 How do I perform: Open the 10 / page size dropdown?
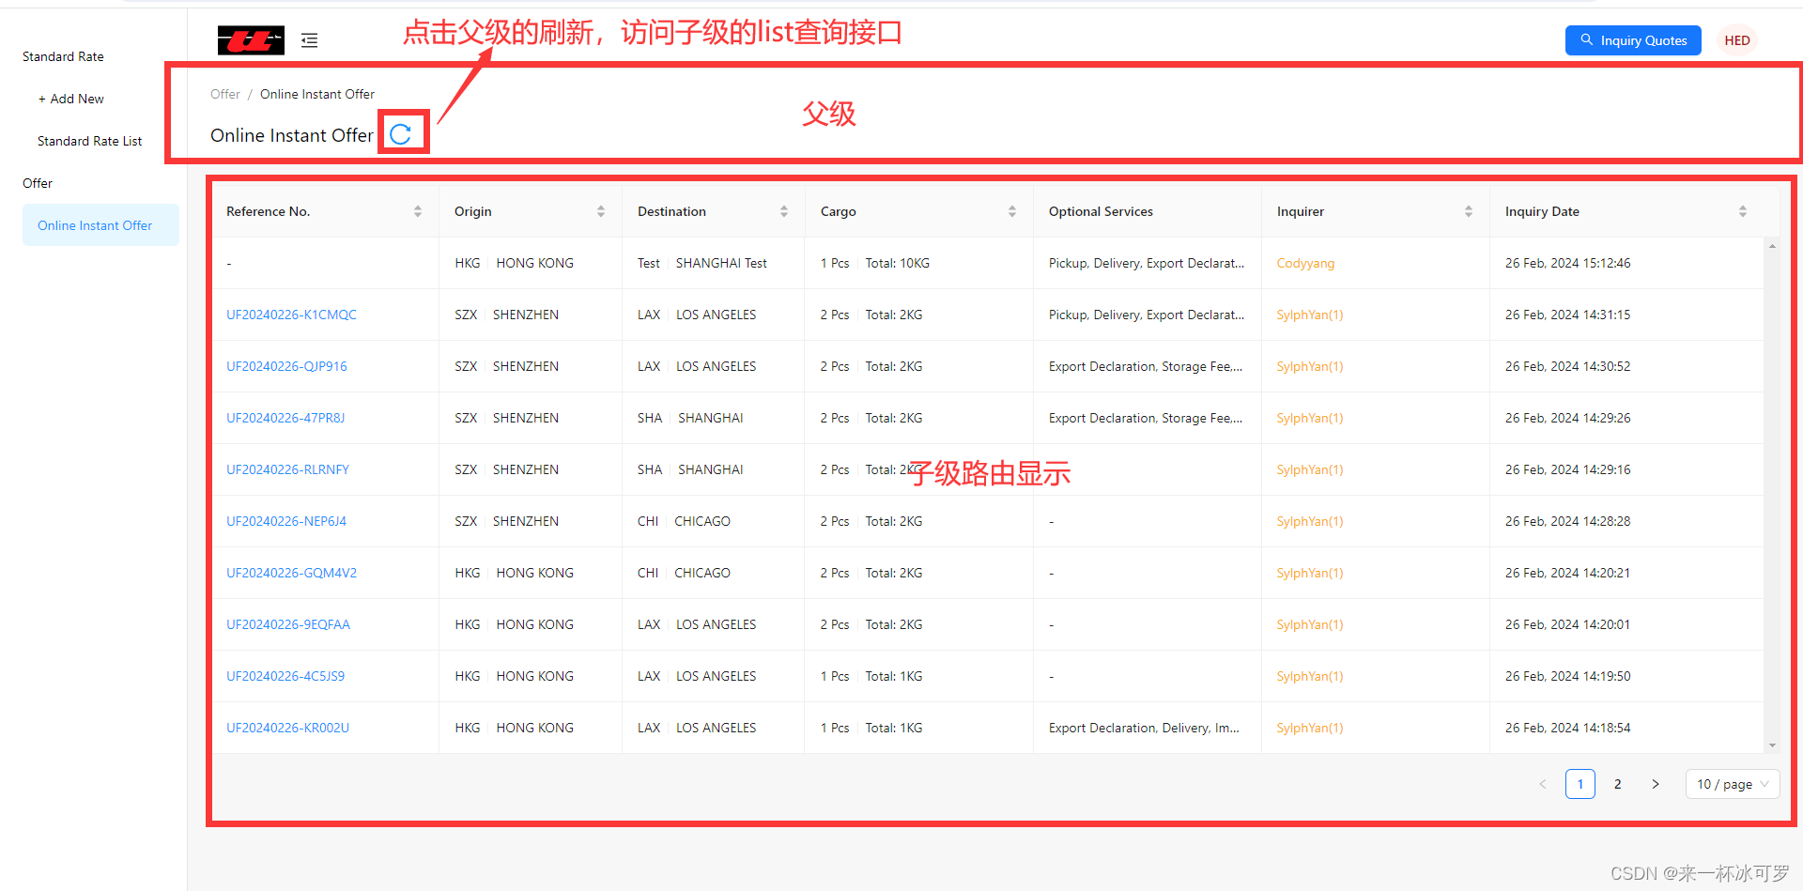point(1732,784)
